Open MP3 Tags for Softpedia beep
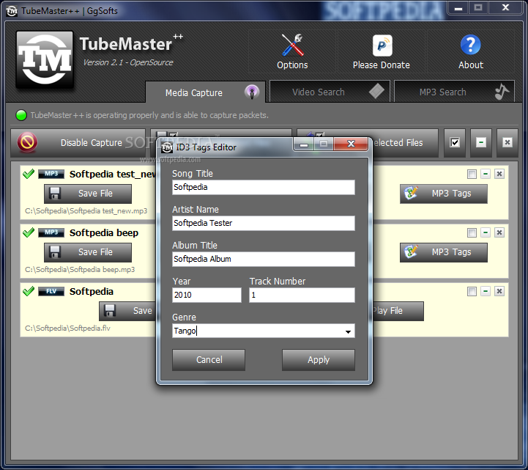528x470 pixels. click(x=444, y=252)
